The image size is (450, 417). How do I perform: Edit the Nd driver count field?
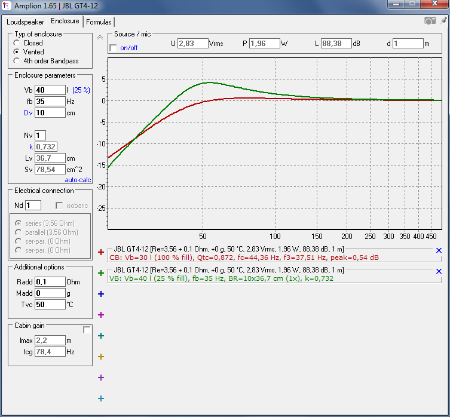(x=33, y=206)
